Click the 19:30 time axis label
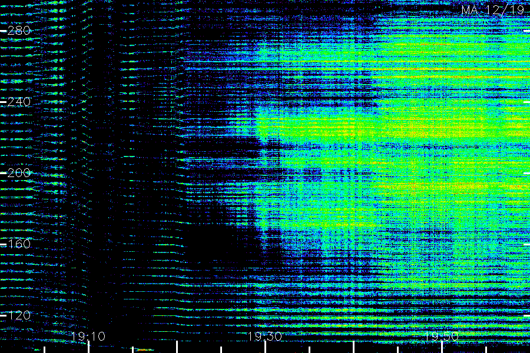Screen dimensions: 530x353 coord(264,336)
